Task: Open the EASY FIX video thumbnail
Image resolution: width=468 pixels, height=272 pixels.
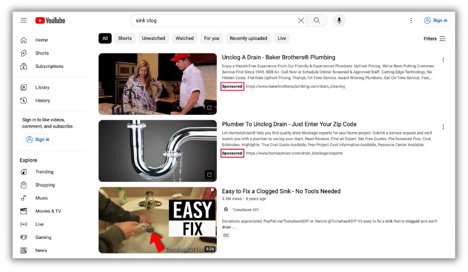Action: coord(157,220)
